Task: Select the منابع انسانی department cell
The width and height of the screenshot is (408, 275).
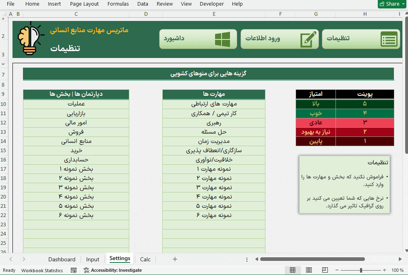Action: click(76, 141)
